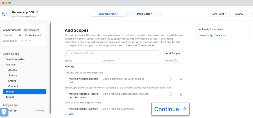Image resolution: width=253 pixels, height=118 pixels.
Task: Click the search magnifier icon
Action: [x=67, y=53]
